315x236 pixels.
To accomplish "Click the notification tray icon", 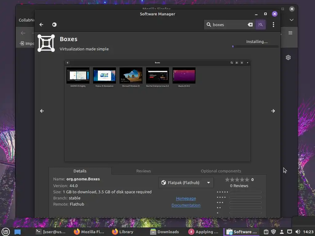I will tap(266, 232).
